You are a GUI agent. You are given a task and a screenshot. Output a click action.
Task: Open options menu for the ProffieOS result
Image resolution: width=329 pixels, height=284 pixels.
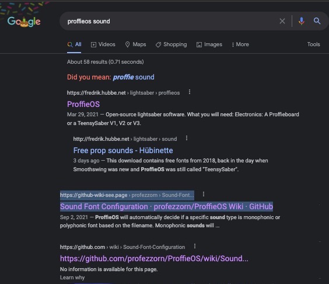190,92
